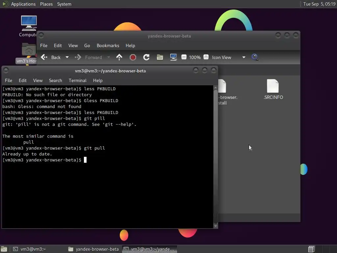The image size is (337, 253).
Task: Reload the current folder
Action: pyautogui.click(x=146, y=57)
